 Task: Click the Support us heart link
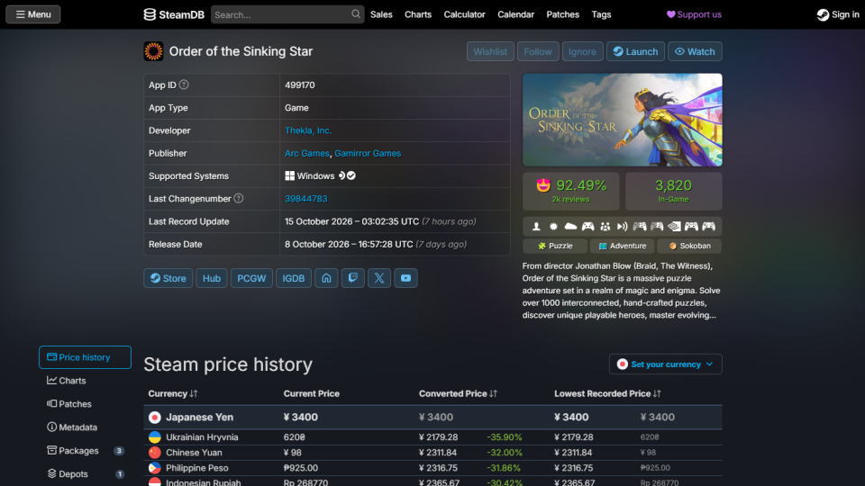(x=694, y=14)
